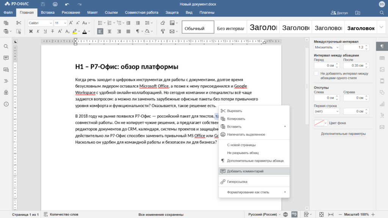The height and width of the screenshot is (218, 388).
Task: Choose Гиперссылка in context menu
Action: click(x=254, y=182)
